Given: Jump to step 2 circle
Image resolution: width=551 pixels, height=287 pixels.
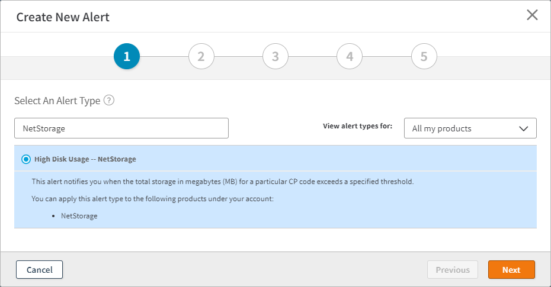Looking at the screenshot, I should 201,57.
